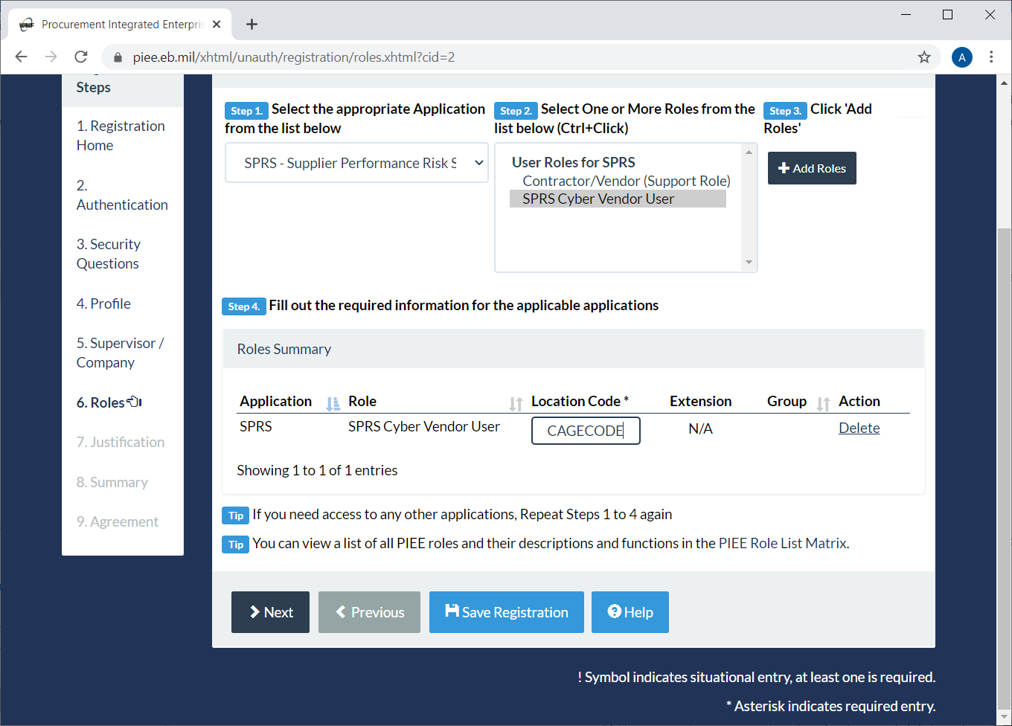Open the profile avatar icon
This screenshot has width=1012, height=726.
tap(961, 57)
